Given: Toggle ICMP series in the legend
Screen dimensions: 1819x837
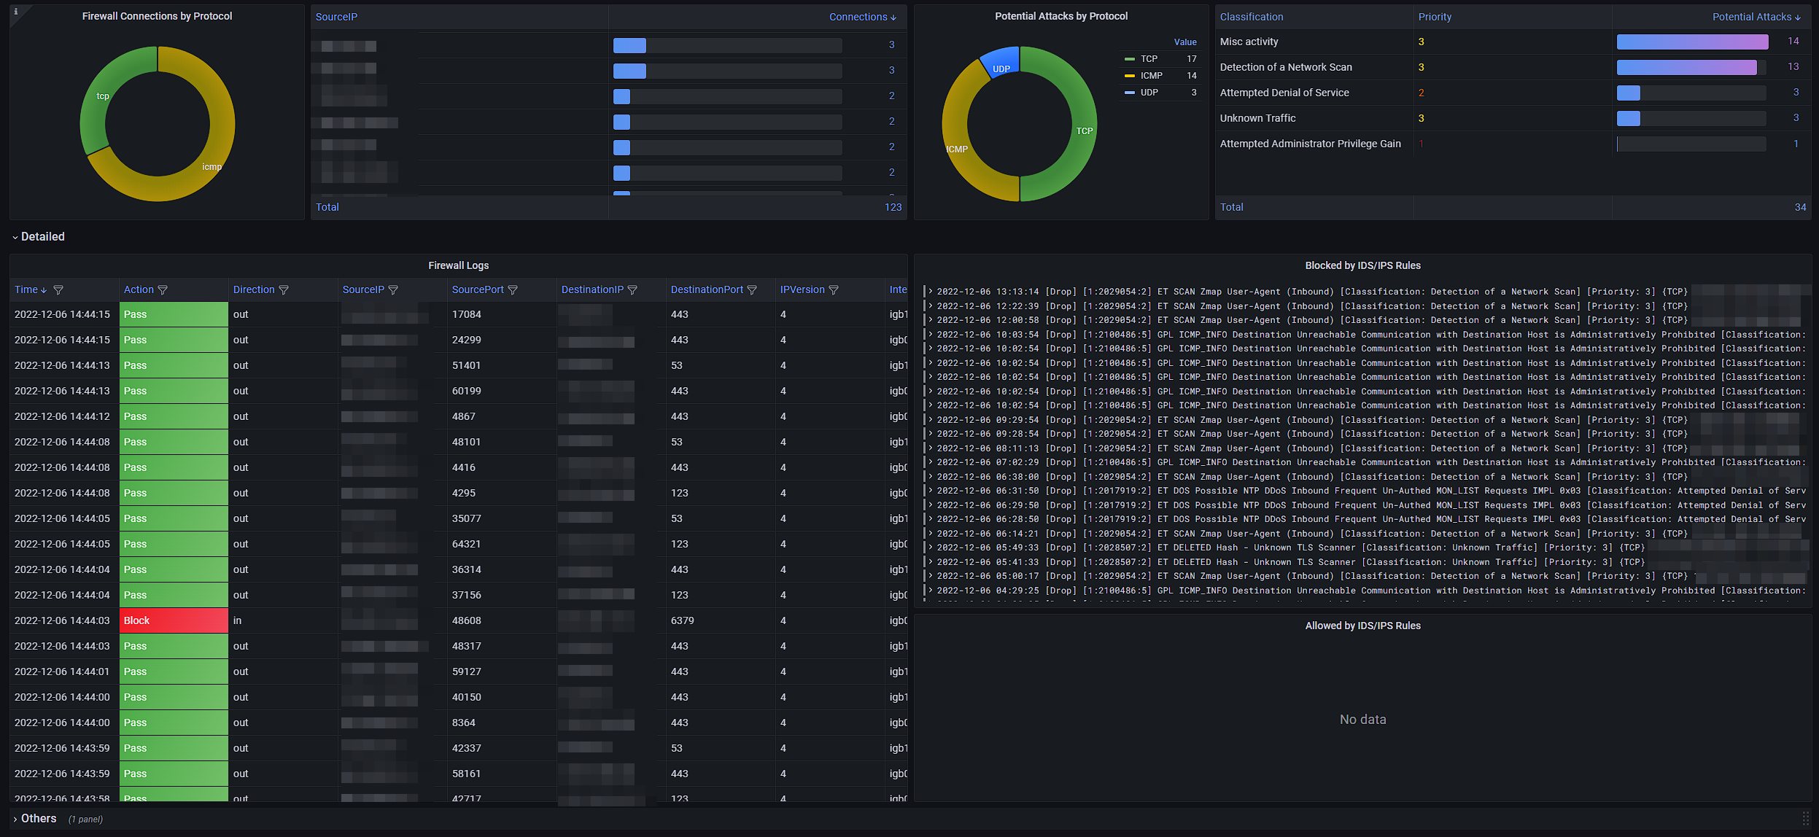Looking at the screenshot, I should click(x=1151, y=76).
